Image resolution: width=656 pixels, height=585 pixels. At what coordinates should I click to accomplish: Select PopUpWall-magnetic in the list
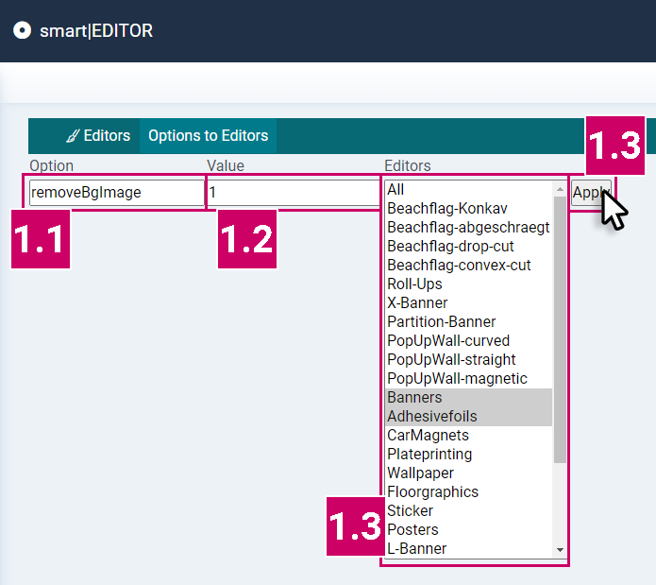pyautogui.click(x=468, y=379)
